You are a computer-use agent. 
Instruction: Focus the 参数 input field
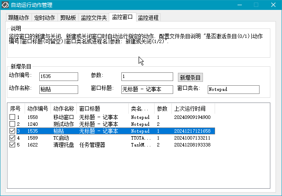147,77
